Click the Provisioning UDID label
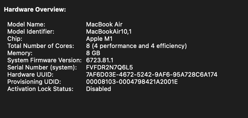This screenshot has width=248, height=118. coord(34,82)
